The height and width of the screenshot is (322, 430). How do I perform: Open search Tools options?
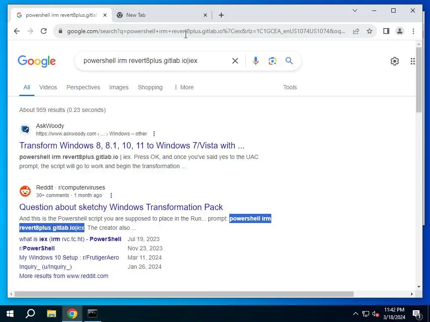pyautogui.click(x=290, y=87)
